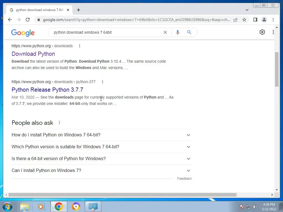This screenshot has width=283, height=212.
Task: Open a new browser tab
Action: (78, 10)
